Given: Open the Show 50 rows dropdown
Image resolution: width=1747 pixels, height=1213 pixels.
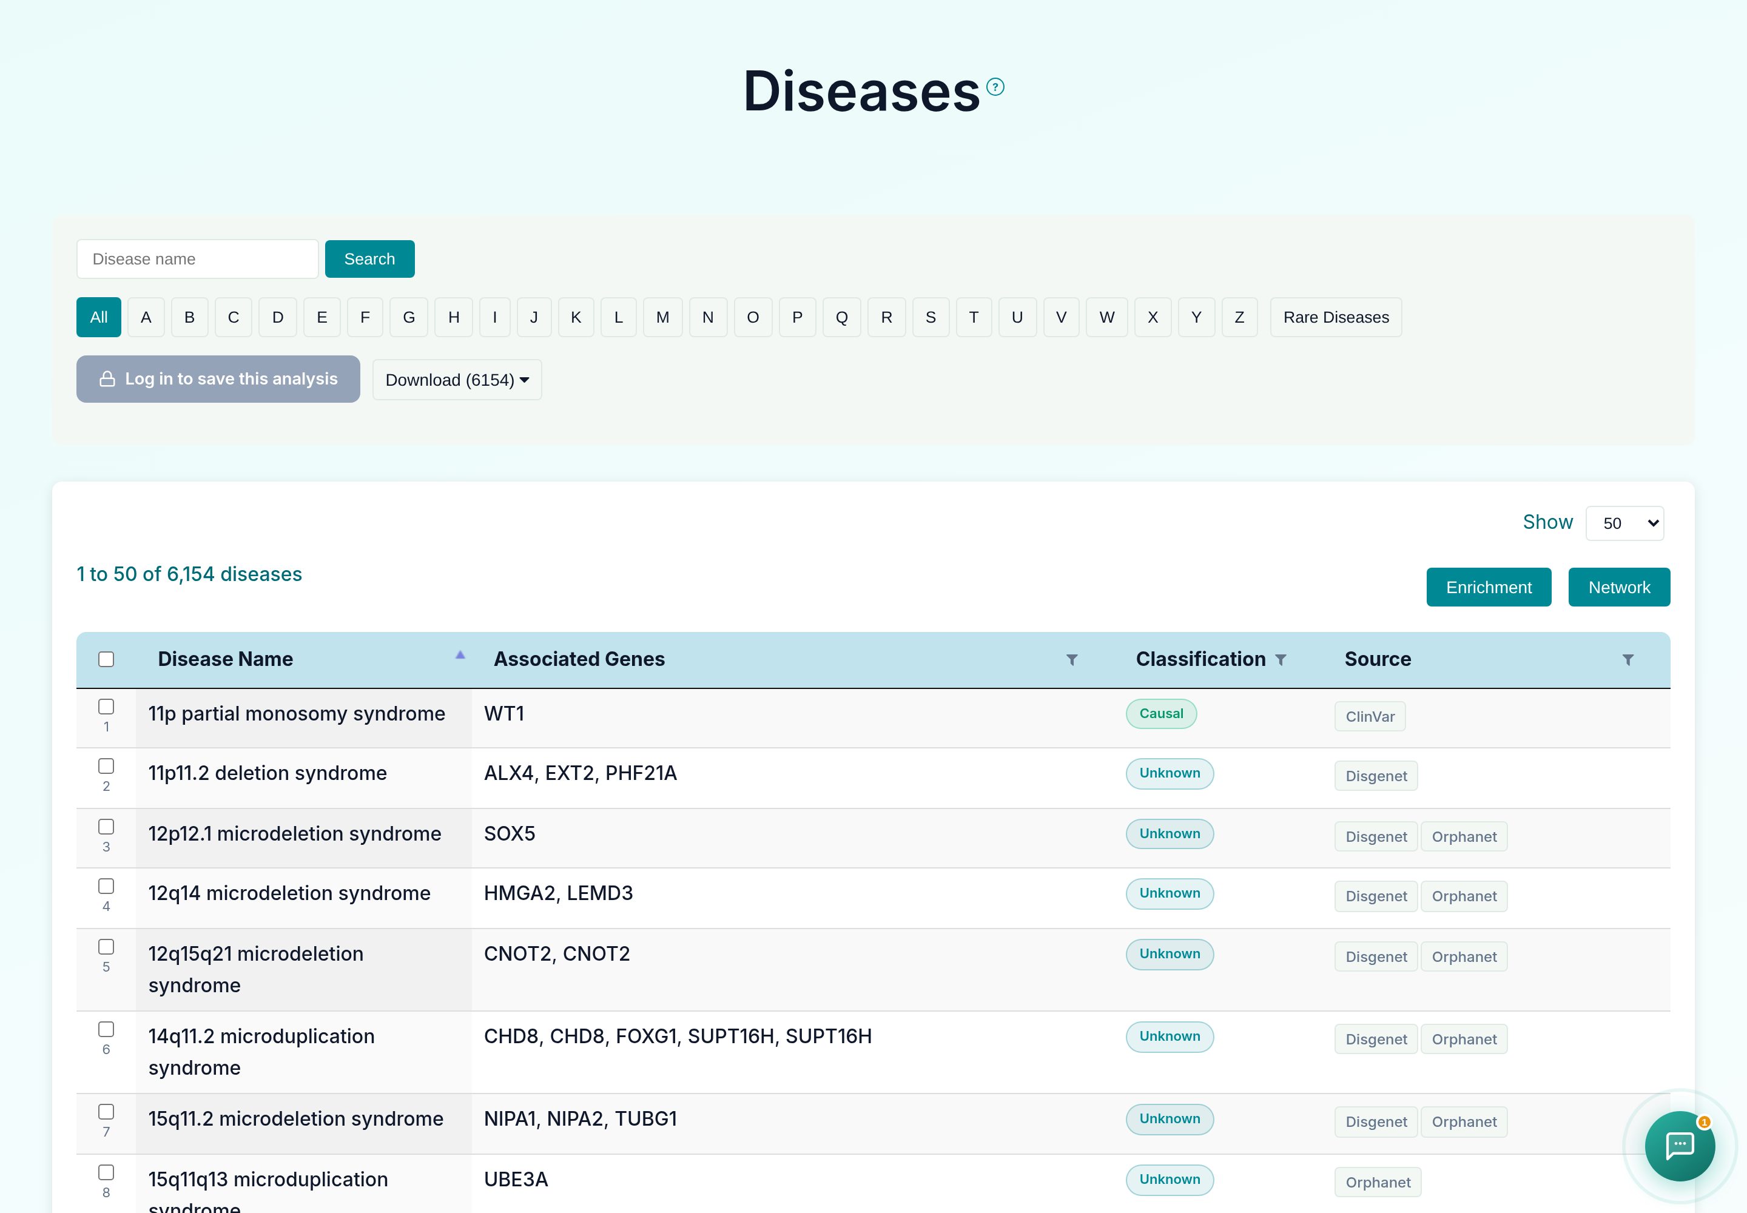Looking at the screenshot, I should coord(1624,523).
